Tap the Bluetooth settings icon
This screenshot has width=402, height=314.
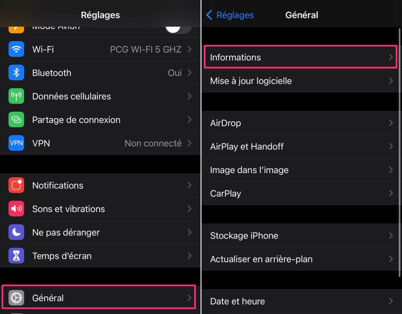16,73
